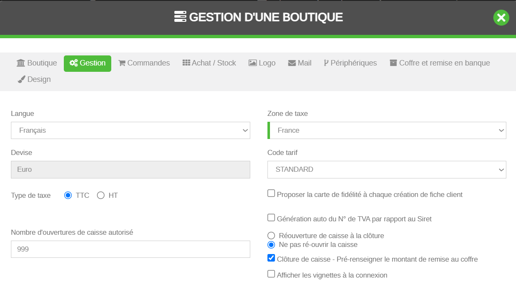Open the Code tarif STANDARD dropdown

386,170
